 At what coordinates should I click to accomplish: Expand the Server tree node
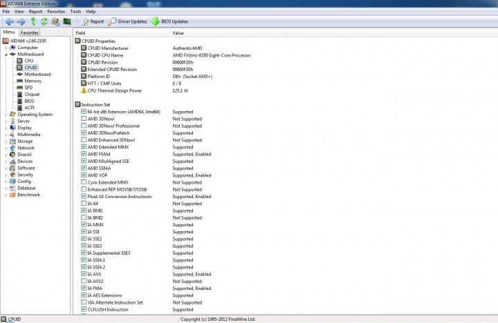point(6,121)
